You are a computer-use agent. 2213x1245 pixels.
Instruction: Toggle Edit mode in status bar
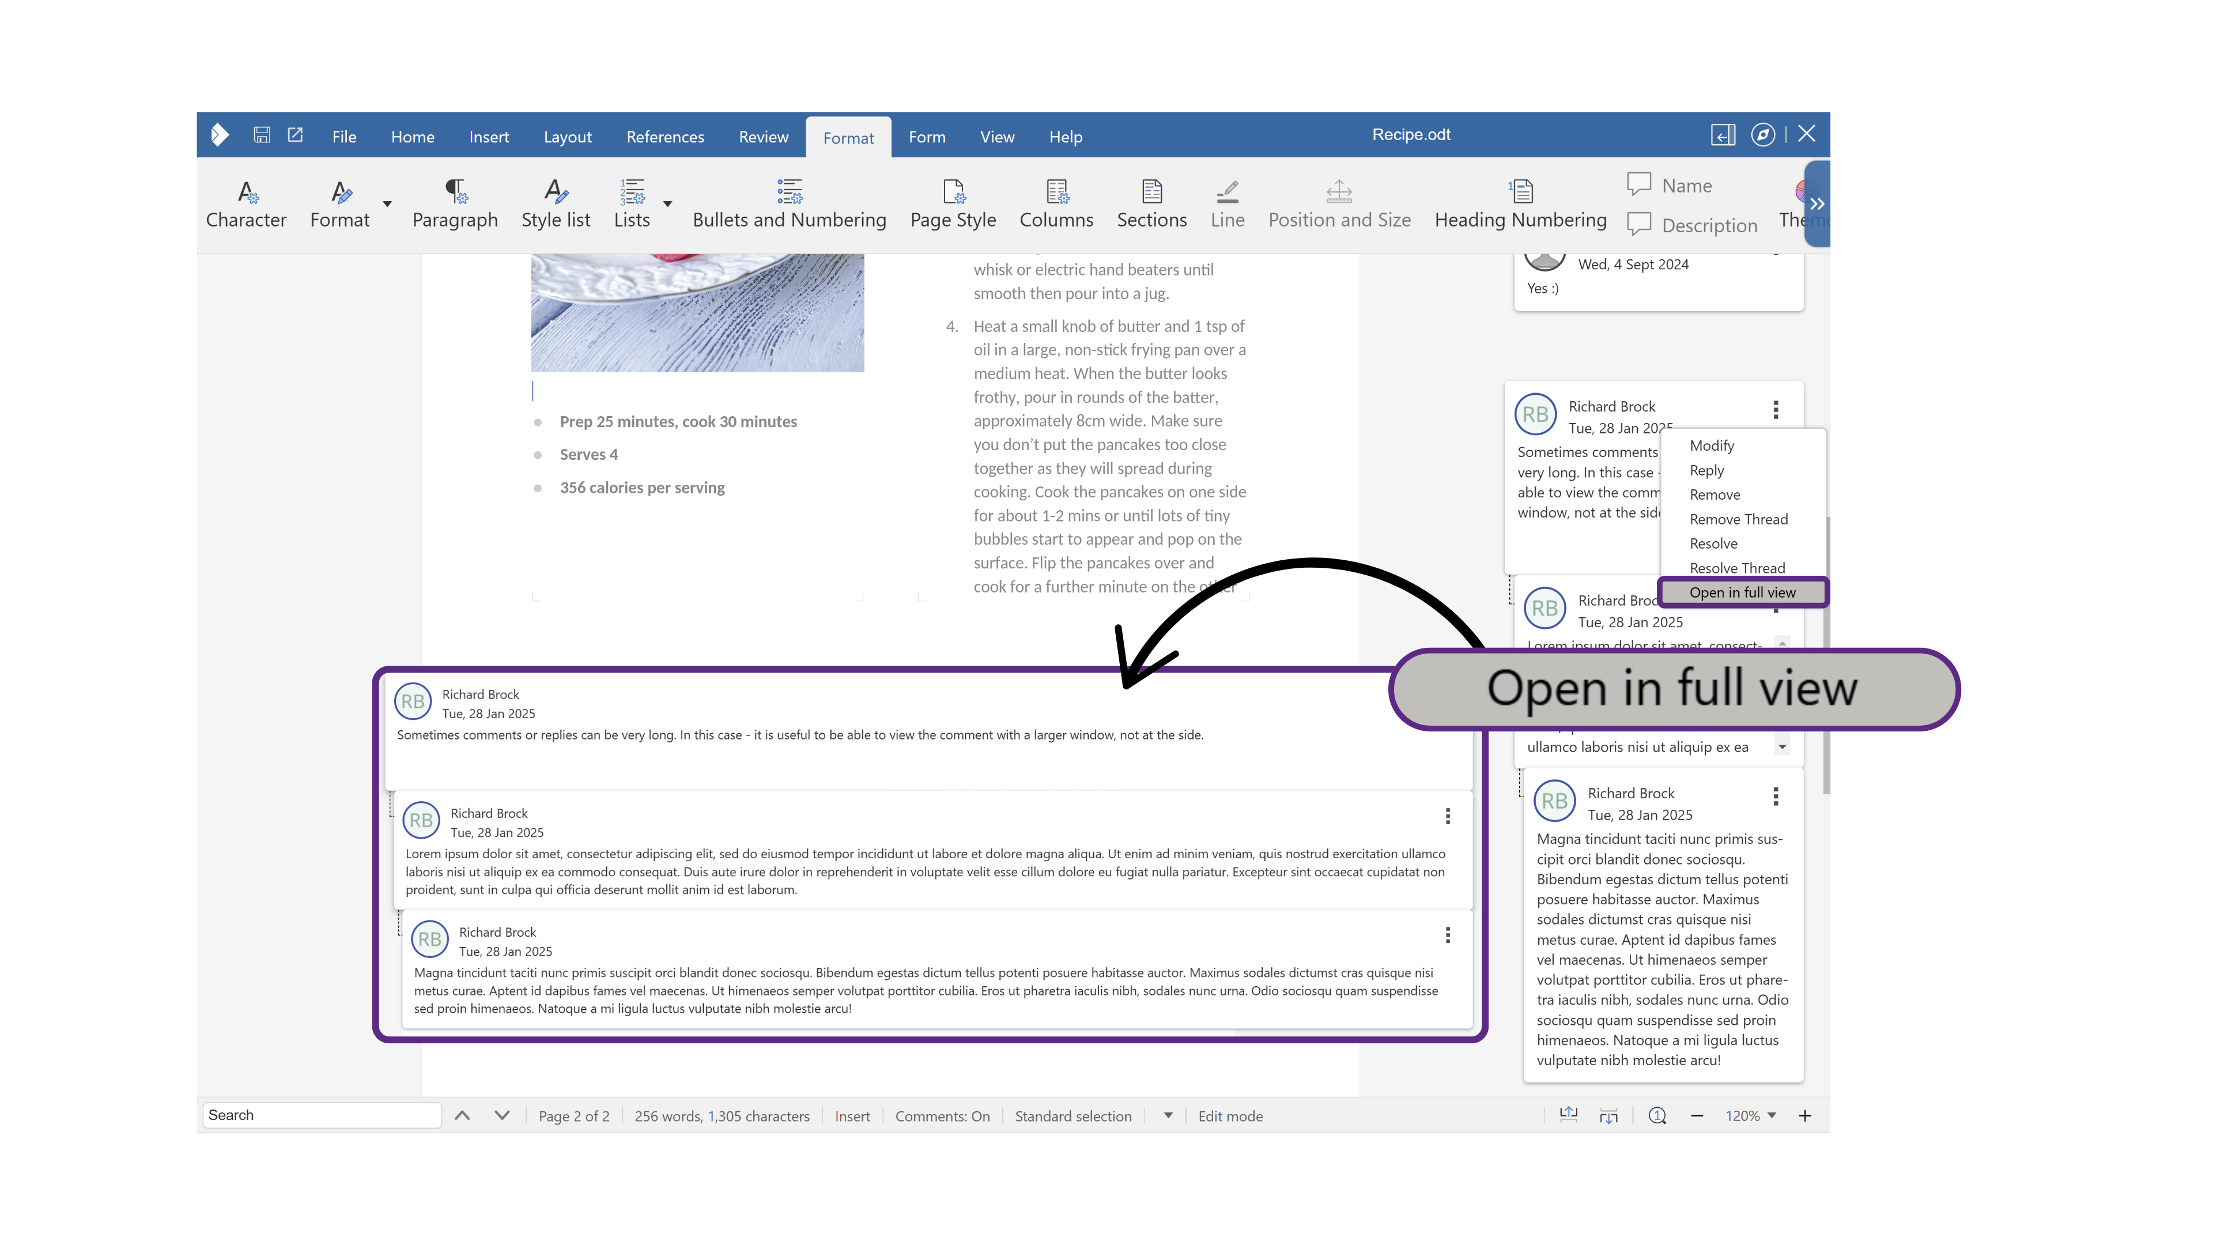point(1230,1115)
